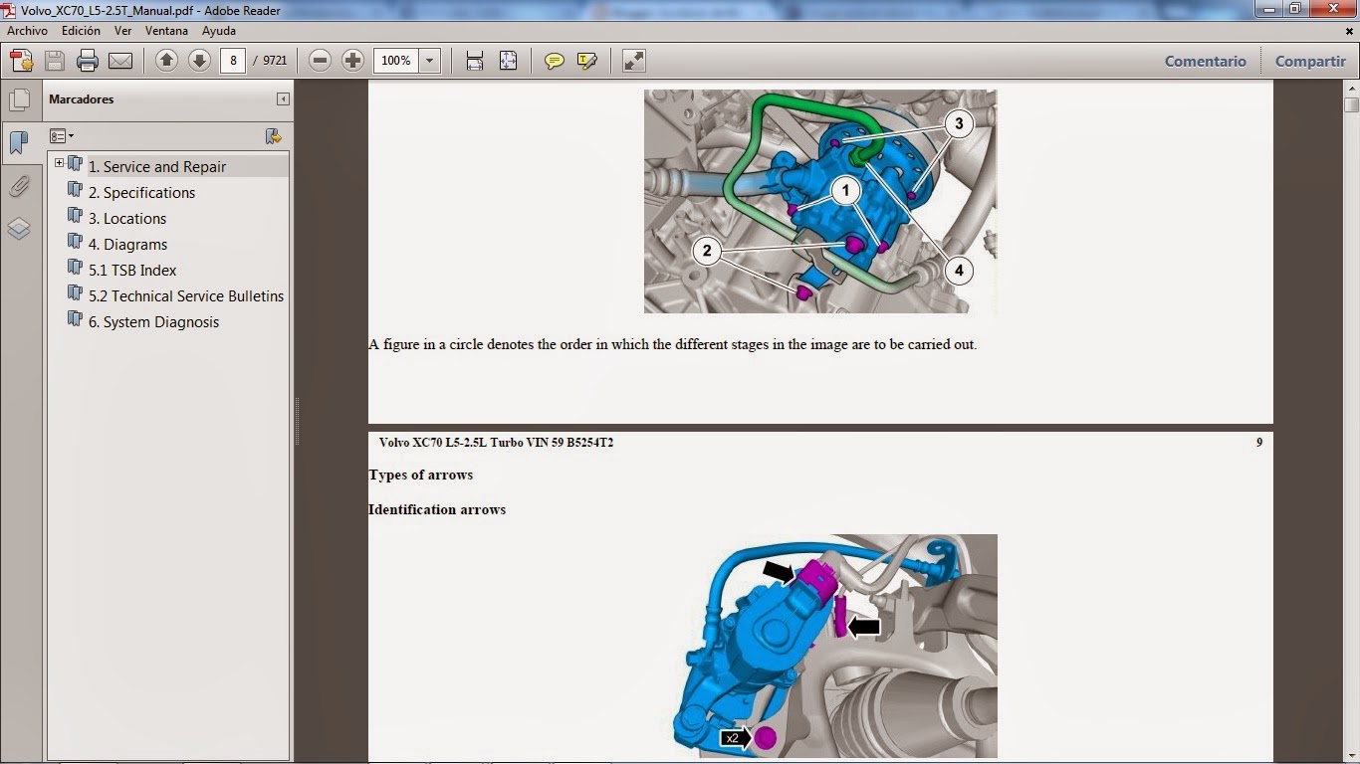Open the Compartir pane
Viewport: 1360px width, 764px height.
click(x=1310, y=61)
